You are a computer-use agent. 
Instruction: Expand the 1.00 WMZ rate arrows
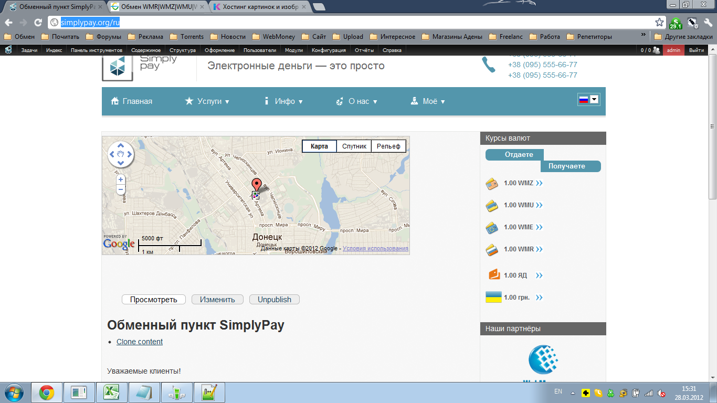(539, 183)
